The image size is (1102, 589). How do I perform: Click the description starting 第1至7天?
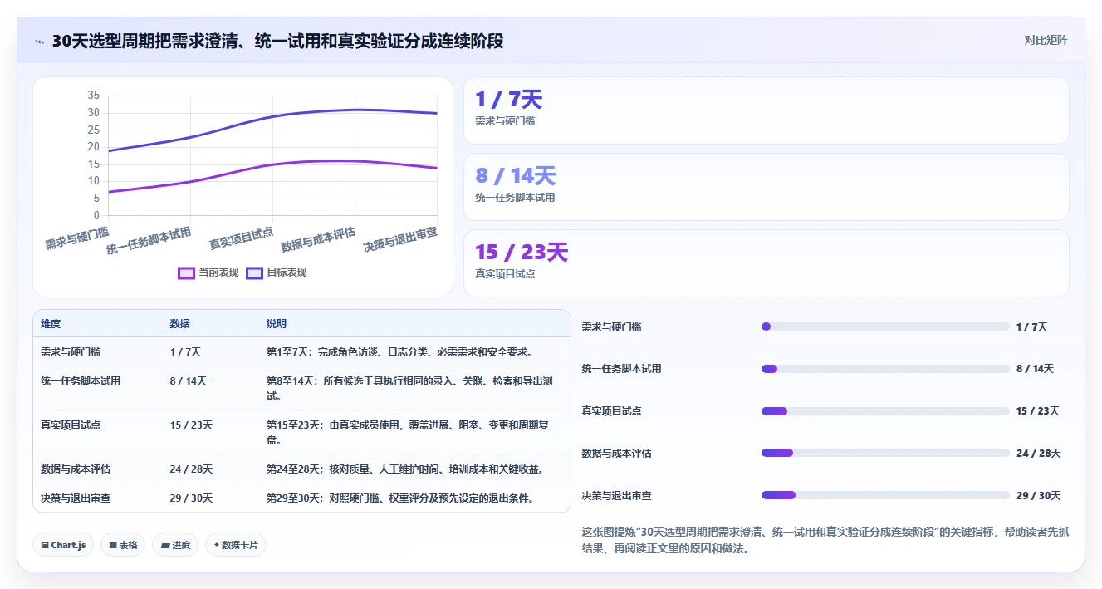click(399, 352)
